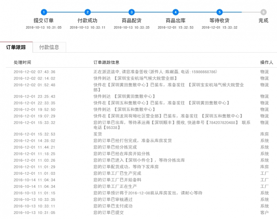Click the 2016-12-02 02:14:02 time cell
The height and width of the screenshot is (219, 277).
tap(35, 78)
